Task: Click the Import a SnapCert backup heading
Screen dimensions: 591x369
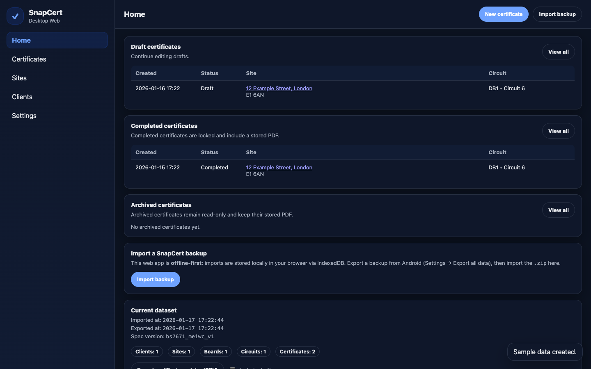Action: coord(169,253)
